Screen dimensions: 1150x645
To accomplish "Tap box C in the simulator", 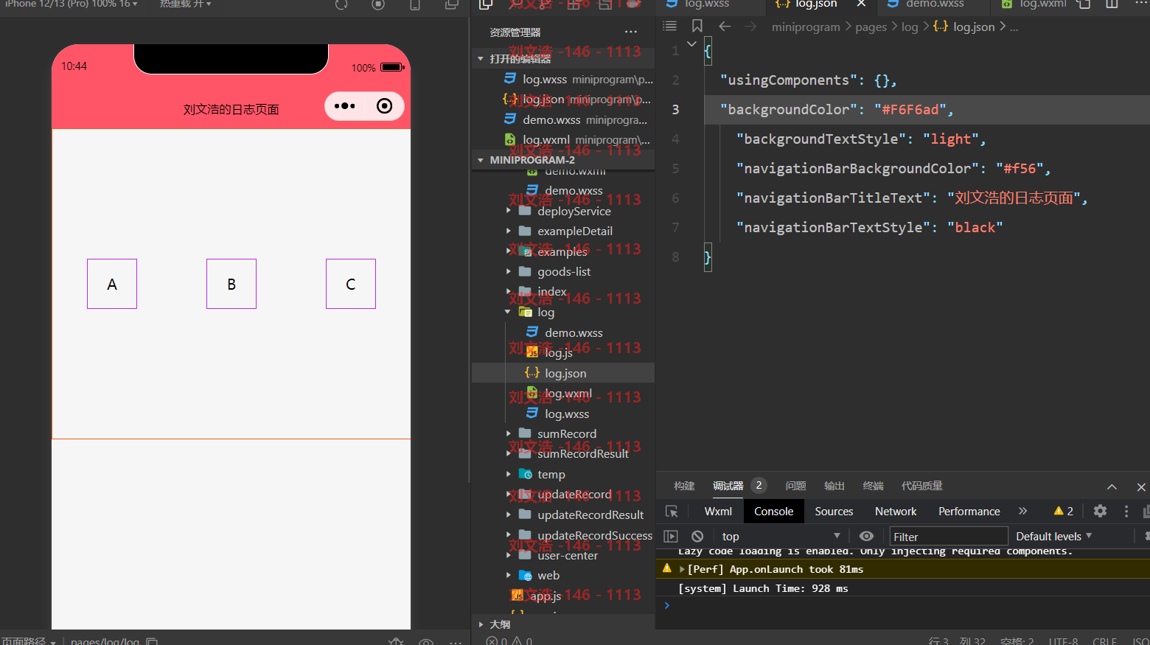I will [x=351, y=284].
